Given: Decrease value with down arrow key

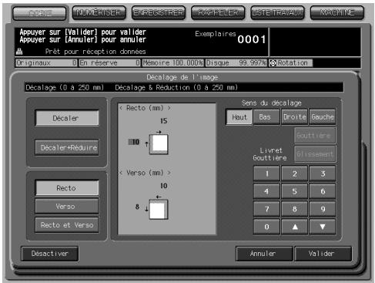Looking at the screenshot, I should point(323,227).
